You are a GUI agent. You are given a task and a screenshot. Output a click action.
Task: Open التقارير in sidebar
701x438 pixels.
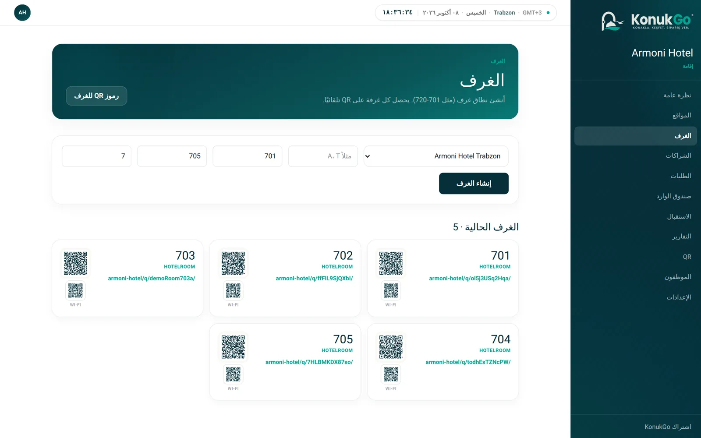coord(636,237)
